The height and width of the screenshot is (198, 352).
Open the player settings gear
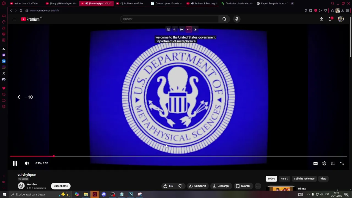[324, 163]
